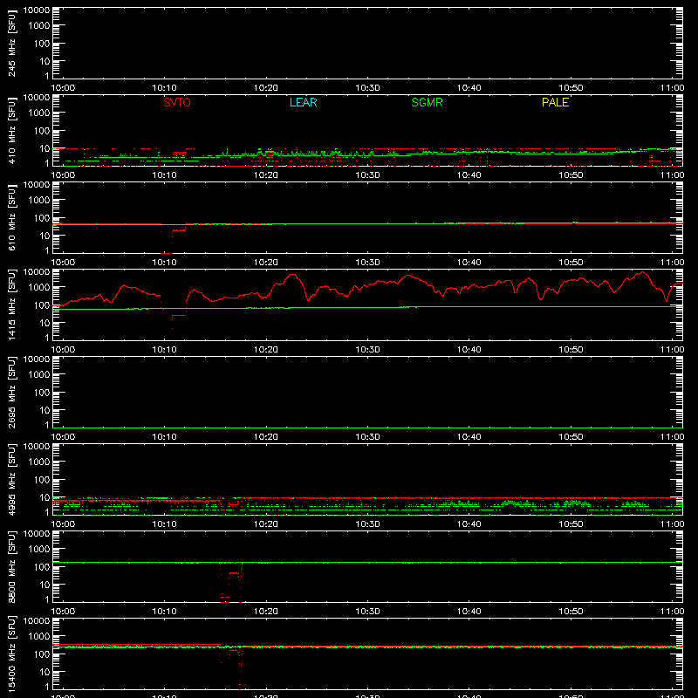
Task: Select the 2695 MHz [SFU] axis title
Action: [12, 393]
